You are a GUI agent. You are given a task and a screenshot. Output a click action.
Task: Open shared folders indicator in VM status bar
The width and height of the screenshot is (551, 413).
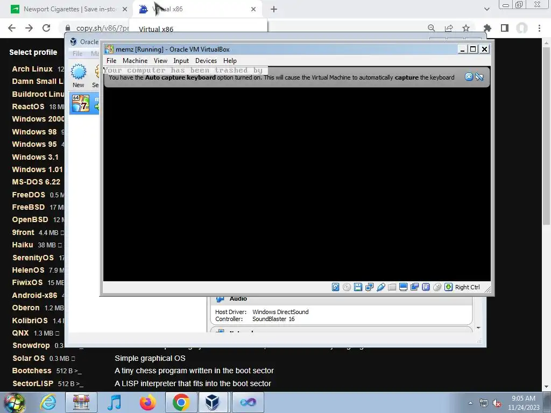tap(392, 287)
